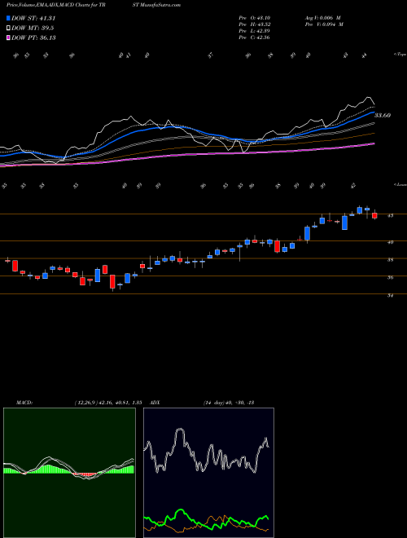The width and height of the screenshot is (407, 538).
Task: Click the Pre H: 43.32 value
Action: click(255, 24)
